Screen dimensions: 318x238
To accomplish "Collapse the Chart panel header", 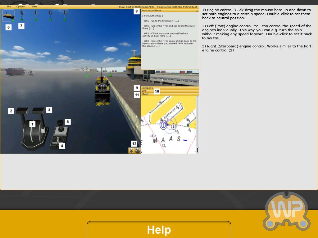I will [x=170, y=94].
